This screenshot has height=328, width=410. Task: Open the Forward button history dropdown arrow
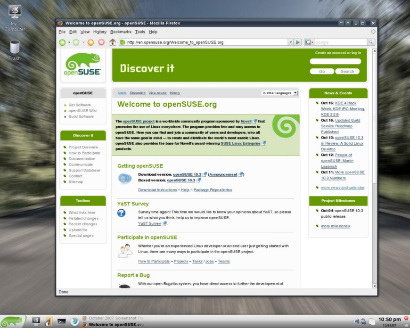[83, 42]
